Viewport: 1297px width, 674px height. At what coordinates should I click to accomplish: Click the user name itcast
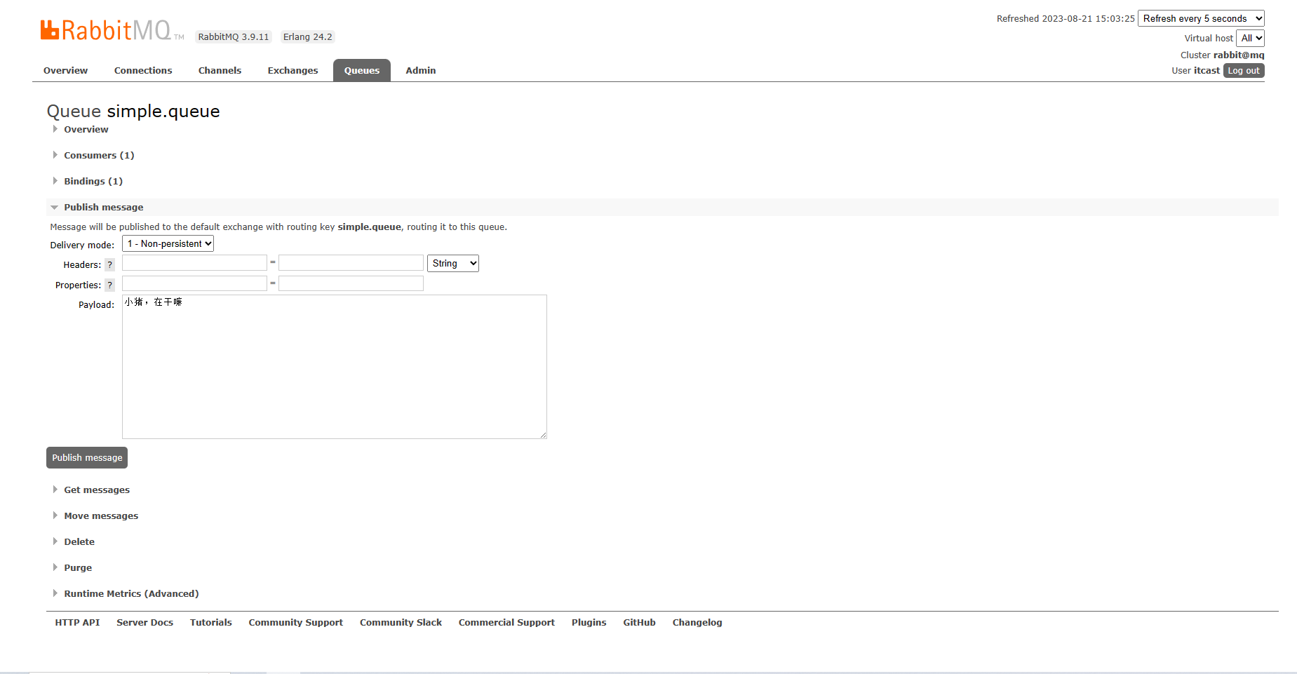[x=1207, y=70]
